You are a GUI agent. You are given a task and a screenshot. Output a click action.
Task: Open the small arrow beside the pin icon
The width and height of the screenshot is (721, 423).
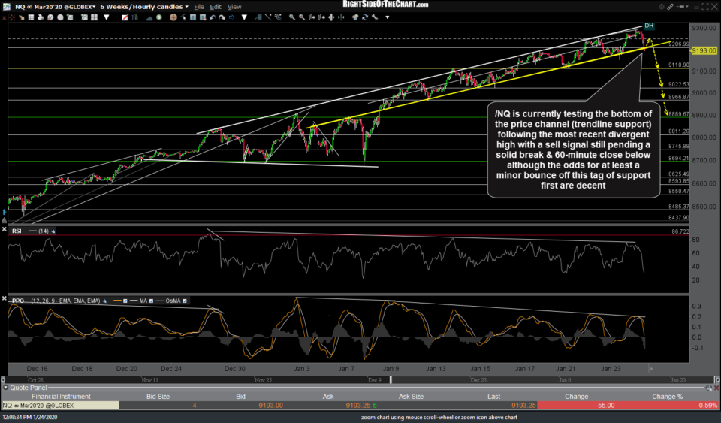pyautogui.click(x=687, y=7)
